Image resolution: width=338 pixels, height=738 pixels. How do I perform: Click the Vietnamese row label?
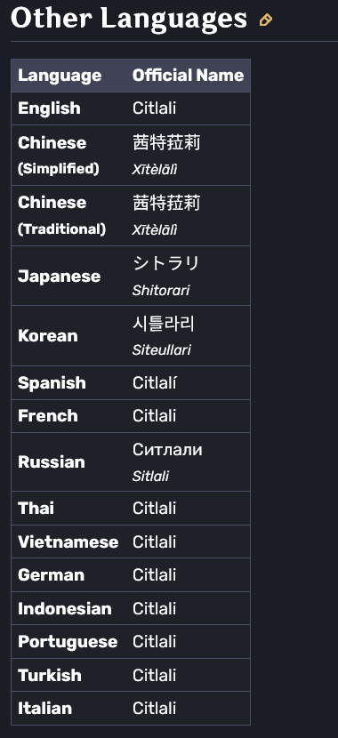(68, 541)
